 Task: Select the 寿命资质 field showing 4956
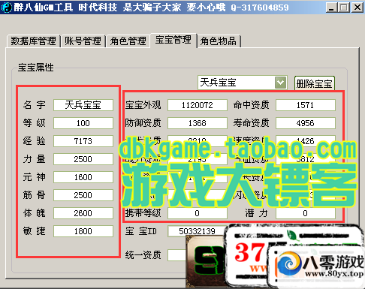pos(306,123)
